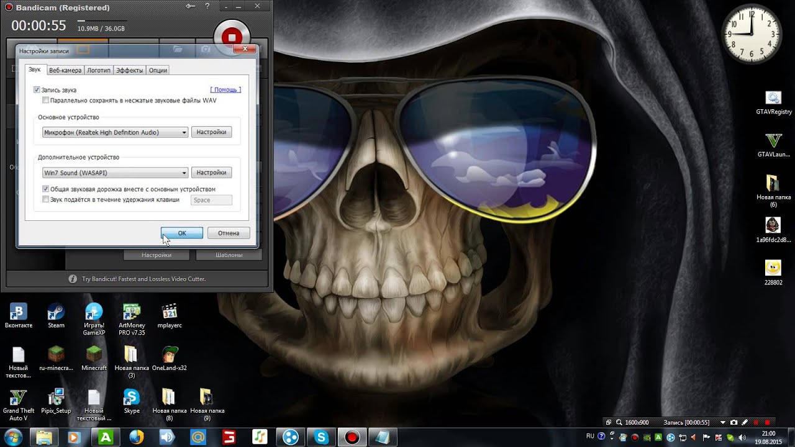
Task: Open the 228802 smiley icon
Action: click(773, 272)
